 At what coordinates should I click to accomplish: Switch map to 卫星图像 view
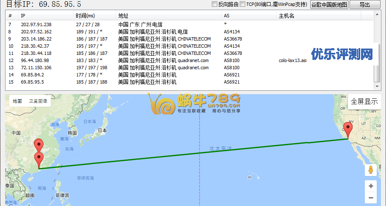[x=38, y=101]
